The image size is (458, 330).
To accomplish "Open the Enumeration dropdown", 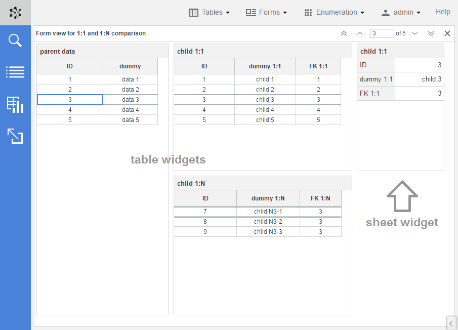I will 335,12.
